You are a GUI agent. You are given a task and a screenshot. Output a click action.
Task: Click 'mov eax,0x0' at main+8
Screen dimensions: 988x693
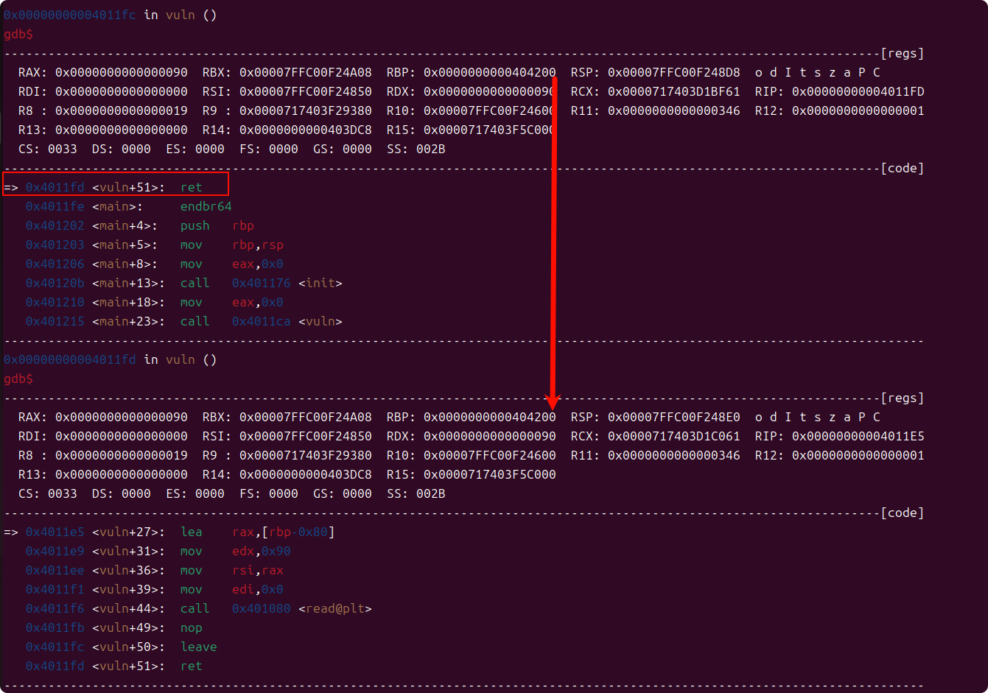pos(232,264)
